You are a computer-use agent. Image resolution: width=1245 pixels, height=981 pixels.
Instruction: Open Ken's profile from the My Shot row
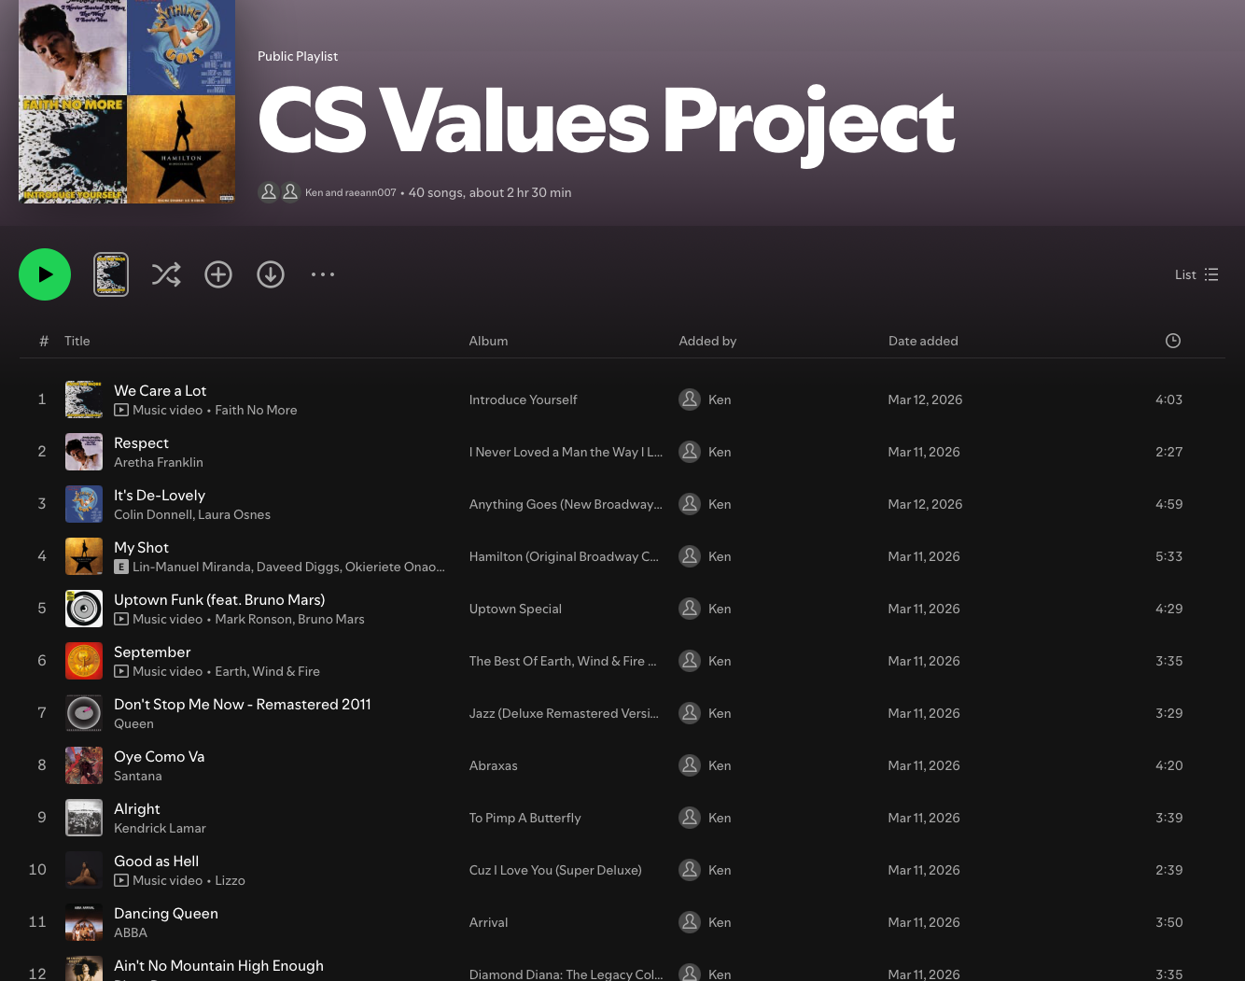720,556
